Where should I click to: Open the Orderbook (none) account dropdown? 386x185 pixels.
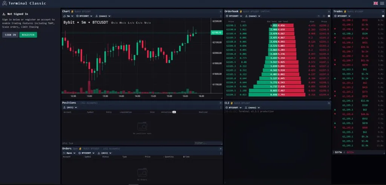pos(252,16)
